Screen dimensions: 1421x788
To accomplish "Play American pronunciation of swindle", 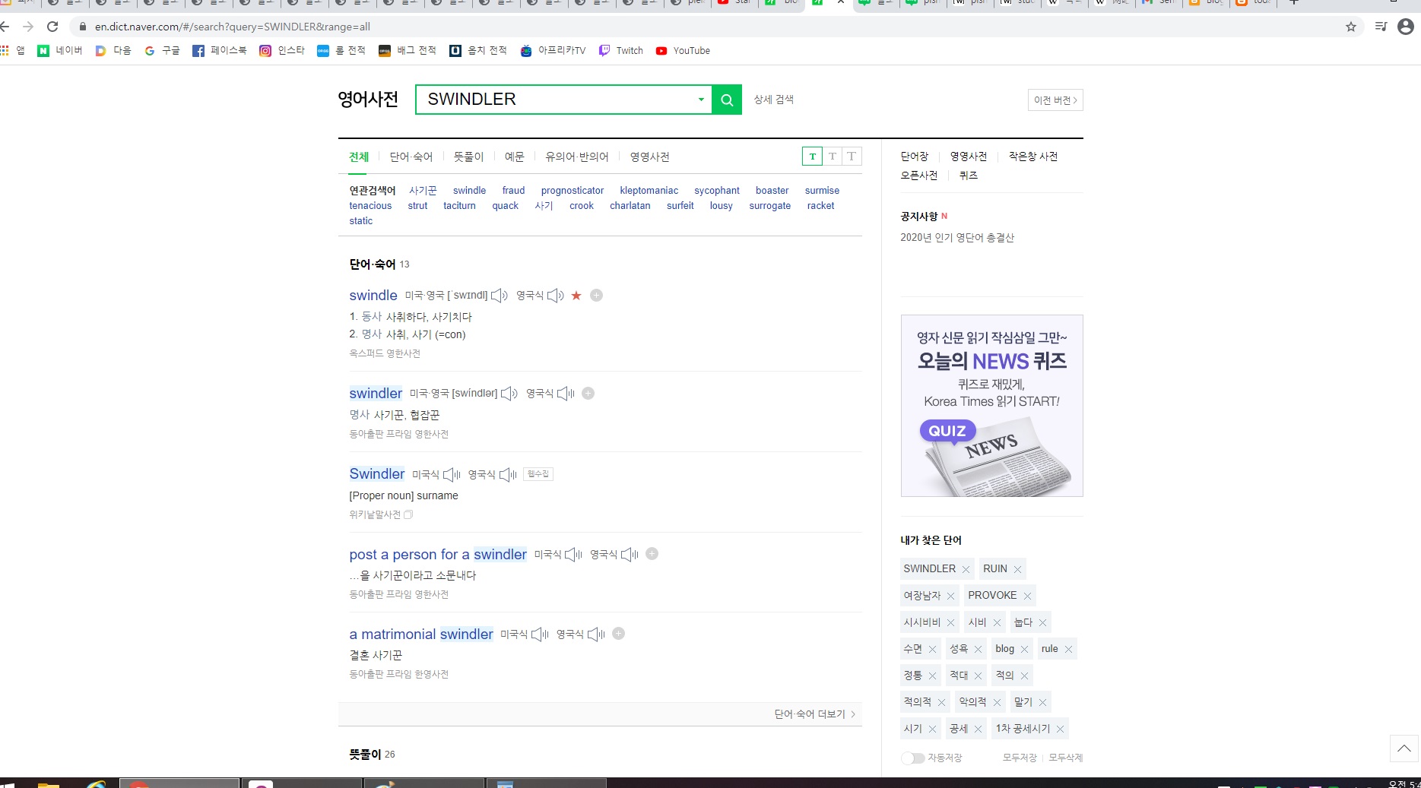I will (x=500, y=296).
